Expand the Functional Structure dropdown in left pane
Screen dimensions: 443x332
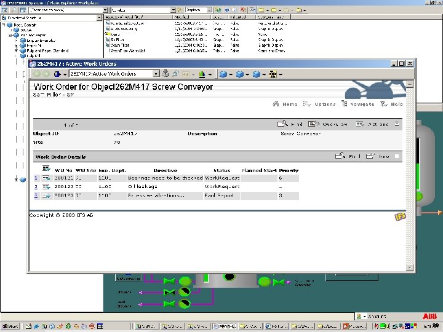point(98,18)
